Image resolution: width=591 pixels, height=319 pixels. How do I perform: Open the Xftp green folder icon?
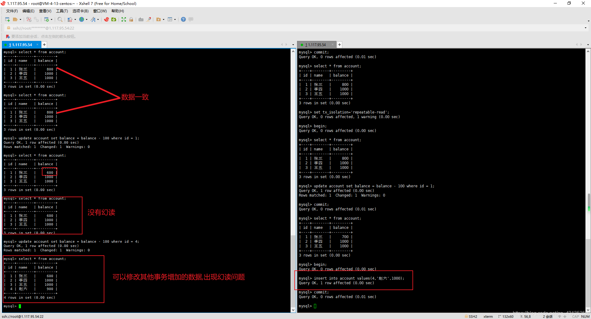[x=114, y=19]
